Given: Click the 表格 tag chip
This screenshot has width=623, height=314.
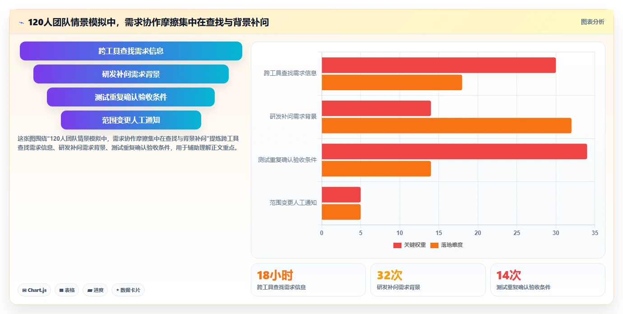Looking at the screenshot, I should (x=67, y=290).
